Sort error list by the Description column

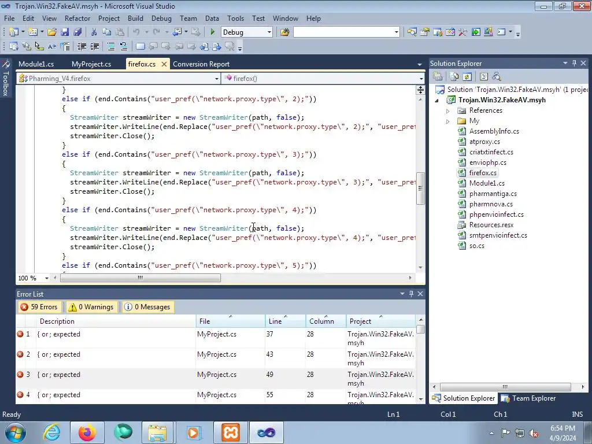point(116,321)
